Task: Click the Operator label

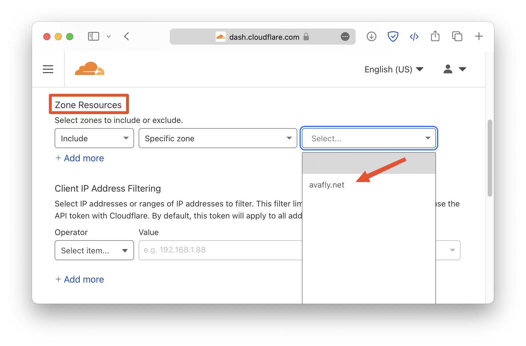Action: coord(71,232)
